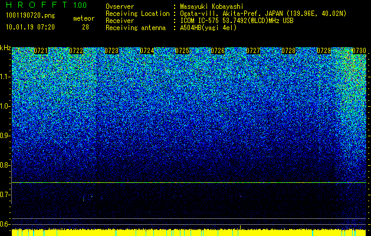371x236 pixels.
Task: Click the 0.9 frequency axis label
Action: click(5, 136)
